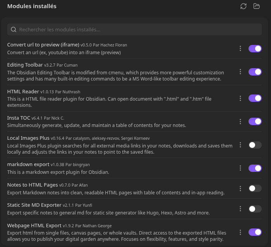Click version text 'v3.2.7 Par Cuman'

click(x=60, y=65)
